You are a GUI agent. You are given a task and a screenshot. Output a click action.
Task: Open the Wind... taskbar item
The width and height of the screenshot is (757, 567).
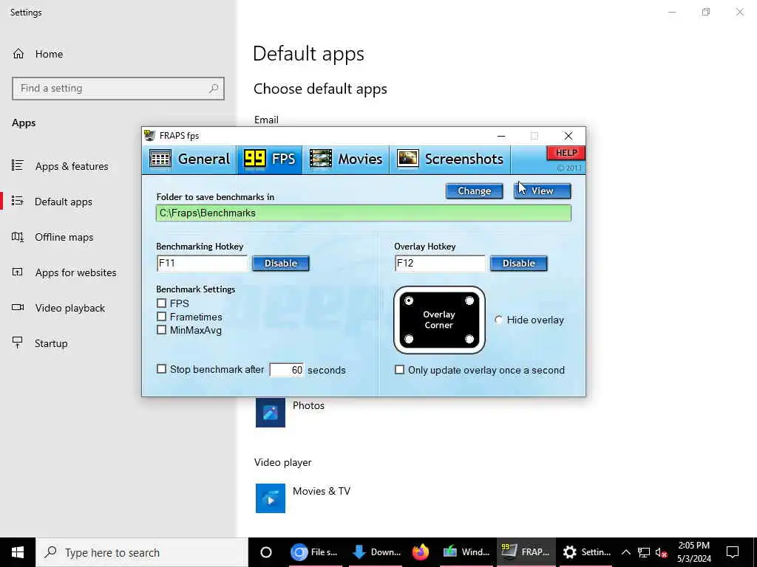pos(466,552)
